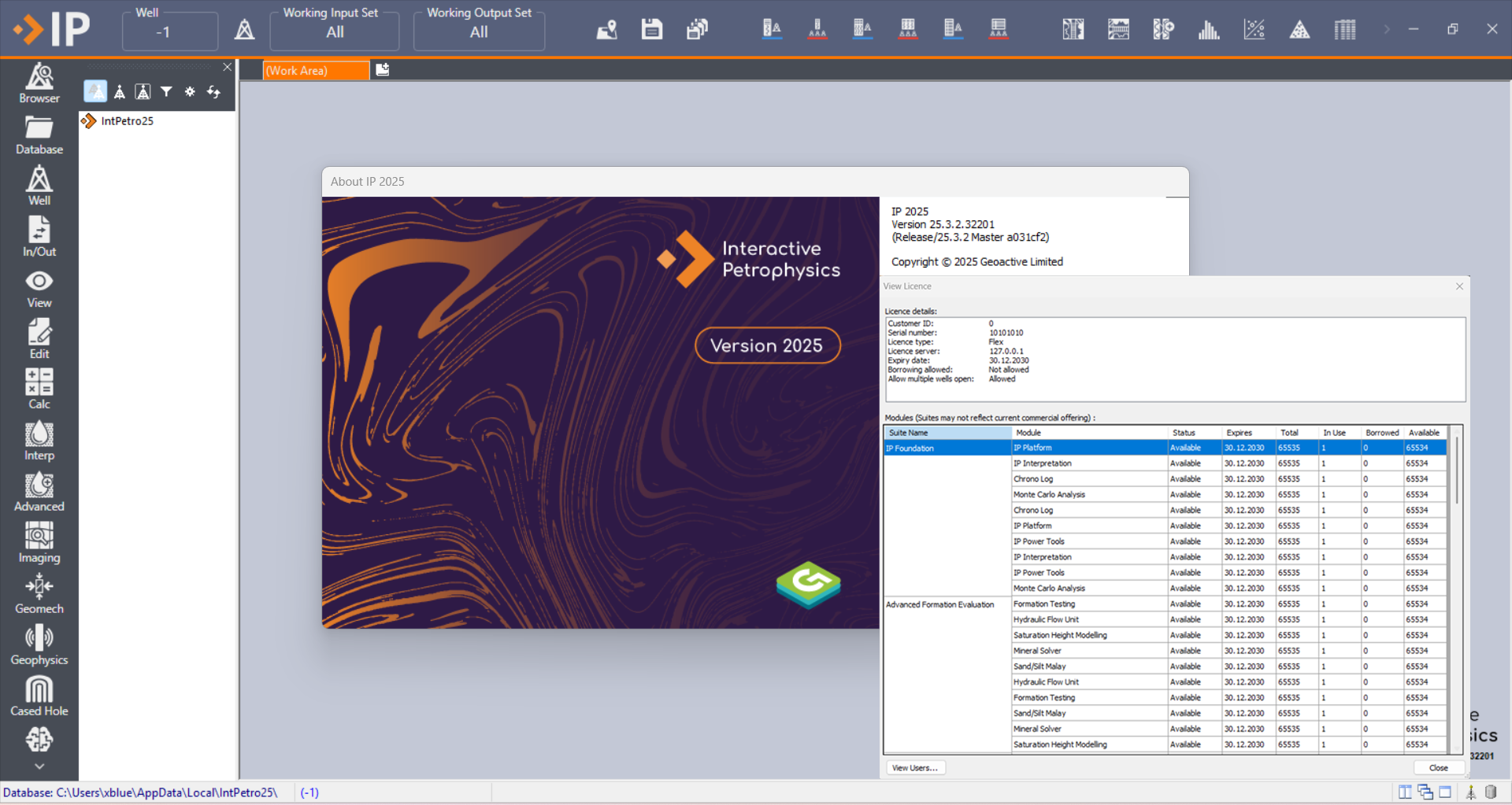Click the brain icon below Cased Hole
The image size is (1512, 805).
pyautogui.click(x=39, y=740)
